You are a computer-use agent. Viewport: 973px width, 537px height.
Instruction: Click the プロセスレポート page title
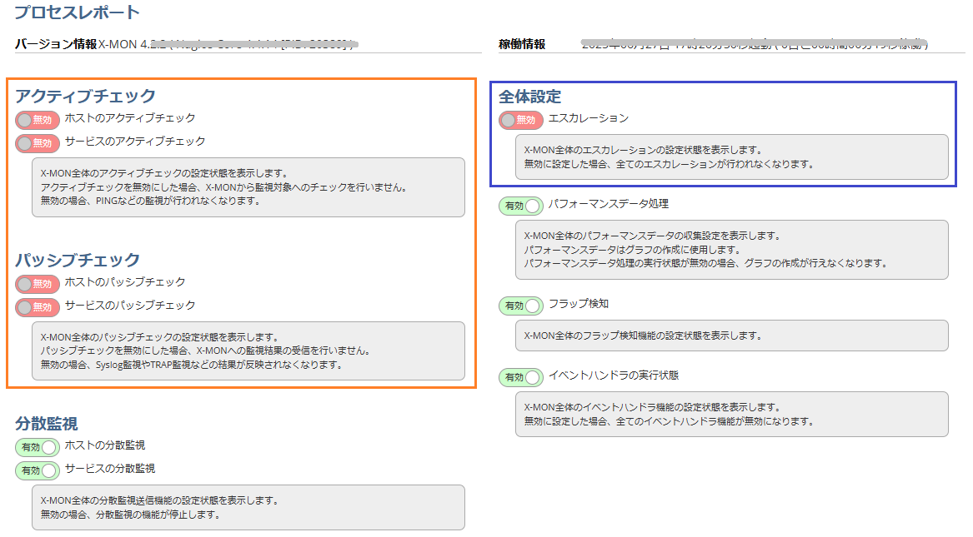[77, 12]
